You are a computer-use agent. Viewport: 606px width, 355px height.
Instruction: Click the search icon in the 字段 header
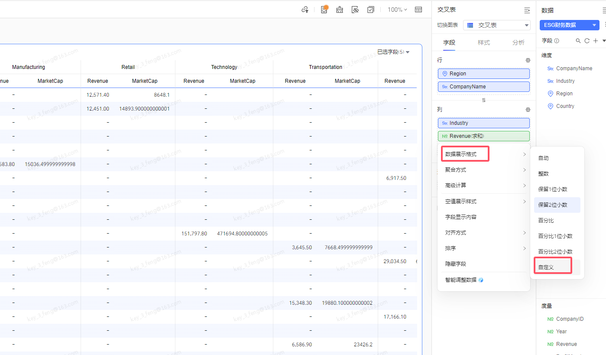coord(578,41)
